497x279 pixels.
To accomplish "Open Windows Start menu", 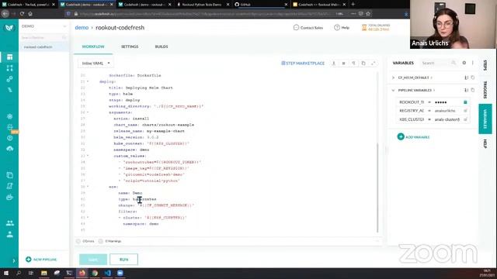I will click(6, 273).
